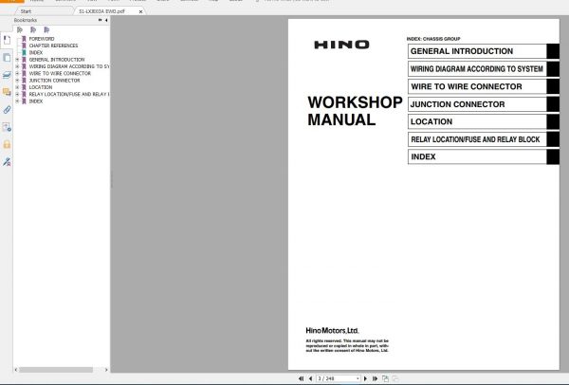Select the JUNCTION CONNECTOR bookmark label

point(54,81)
